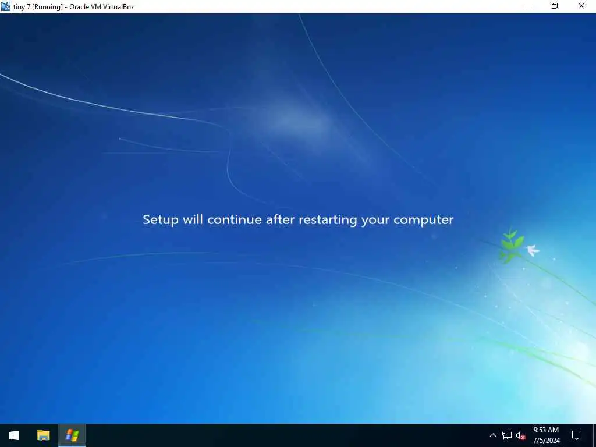This screenshot has height=447, width=596.
Task: Open the 9:53 AM clock and date
Action: (546, 435)
